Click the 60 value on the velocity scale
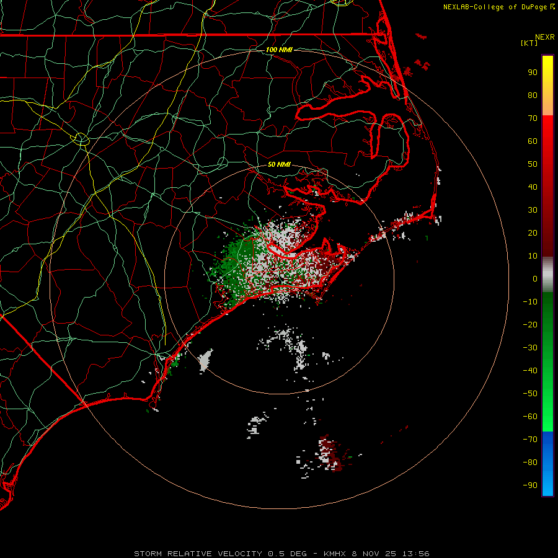Image resolution: width=558 pixels, height=558 pixels. (533, 141)
